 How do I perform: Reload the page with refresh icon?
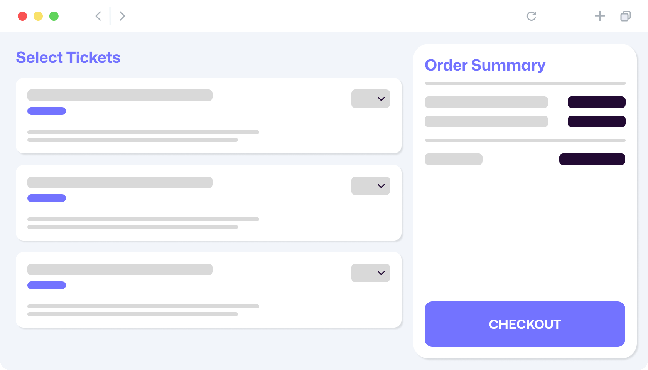532,16
